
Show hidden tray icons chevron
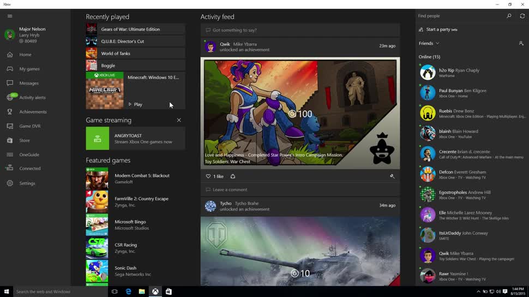tap(478, 292)
